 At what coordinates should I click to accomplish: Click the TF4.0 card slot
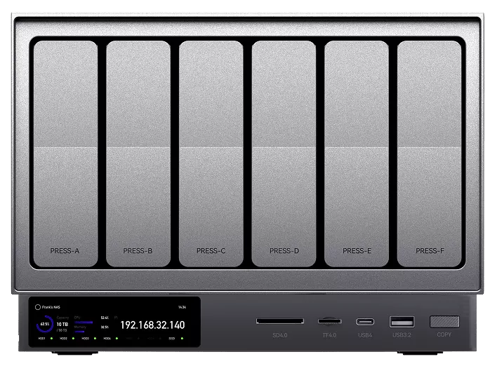pos(329,322)
